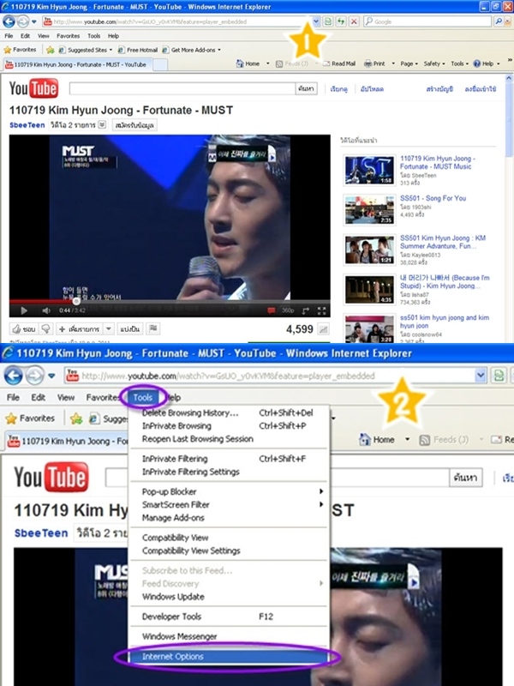The image size is (514, 686).
Task: Play the video in upper window
Action: coord(24,310)
